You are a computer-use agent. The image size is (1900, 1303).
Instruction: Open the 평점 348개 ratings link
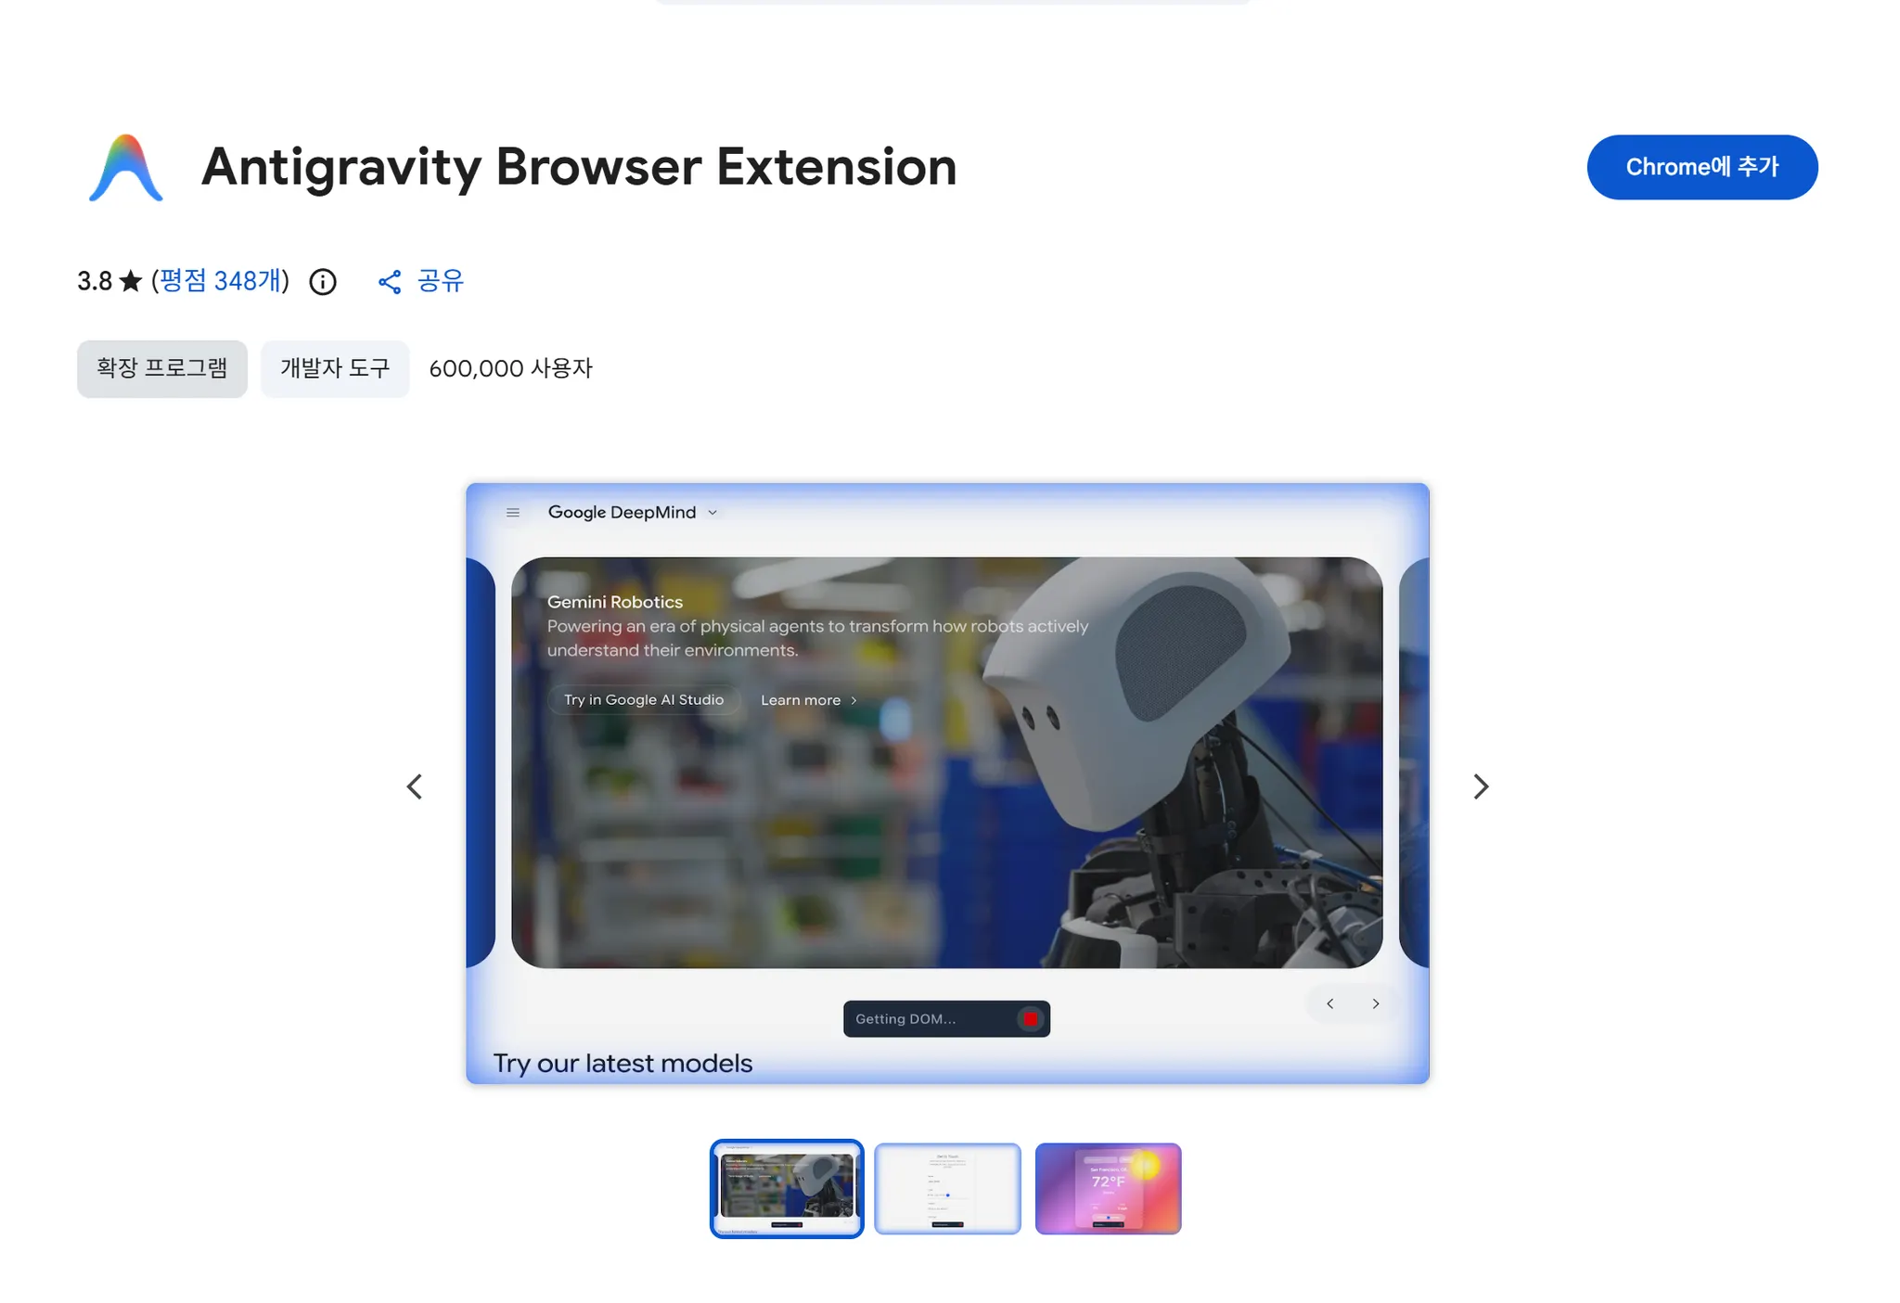pos(220,281)
